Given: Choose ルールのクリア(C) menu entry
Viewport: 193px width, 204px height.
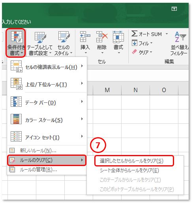Looking at the screenshot, I should [47, 160].
